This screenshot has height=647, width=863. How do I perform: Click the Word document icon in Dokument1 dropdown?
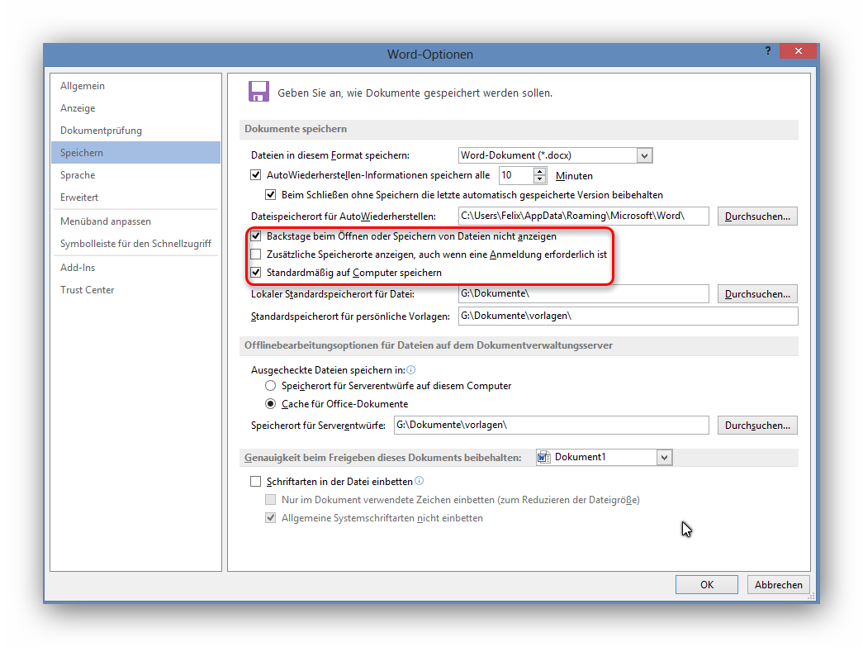tap(543, 457)
